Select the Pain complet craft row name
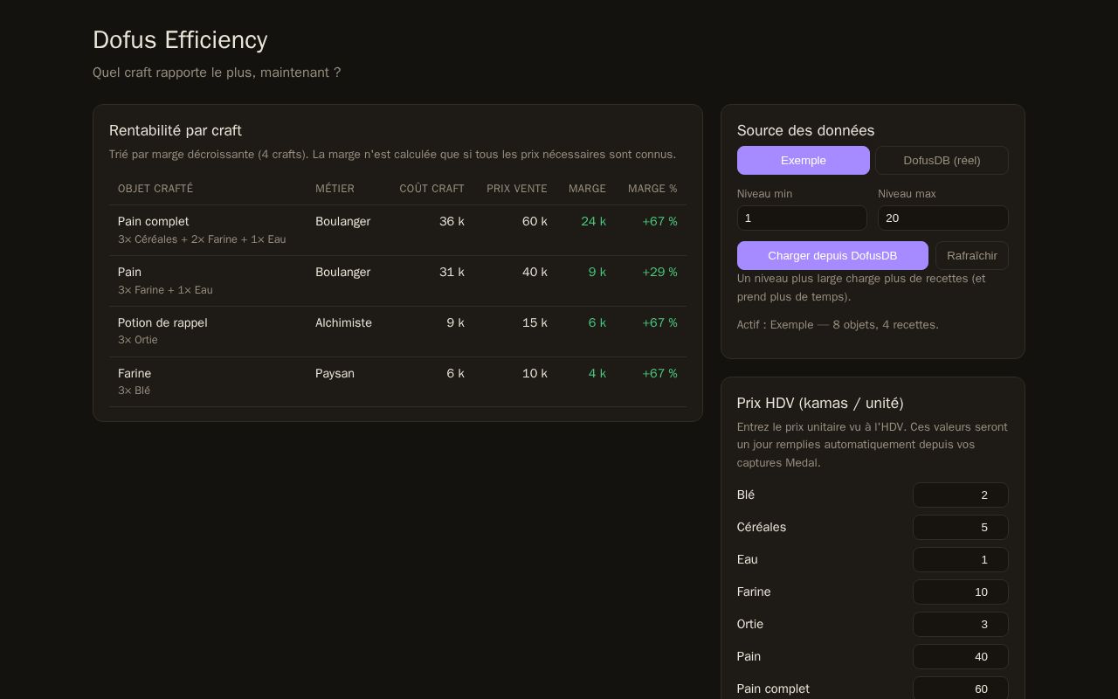 click(153, 221)
